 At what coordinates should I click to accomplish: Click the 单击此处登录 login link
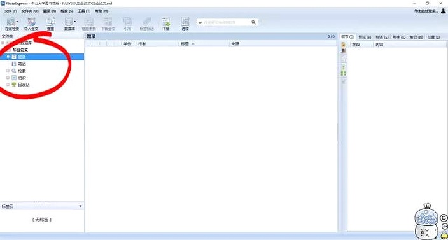click(426, 11)
